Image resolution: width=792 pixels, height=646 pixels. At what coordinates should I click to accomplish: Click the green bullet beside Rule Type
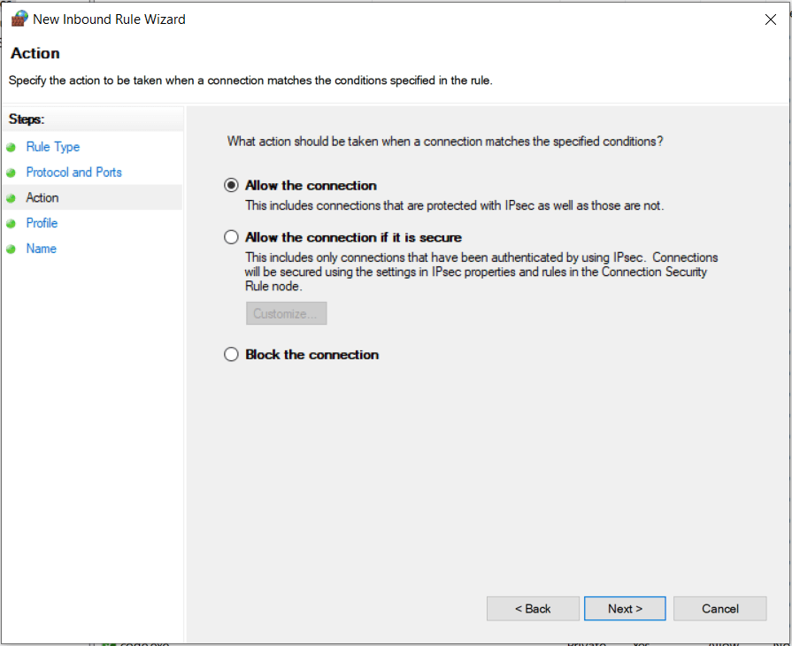coord(11,148)
